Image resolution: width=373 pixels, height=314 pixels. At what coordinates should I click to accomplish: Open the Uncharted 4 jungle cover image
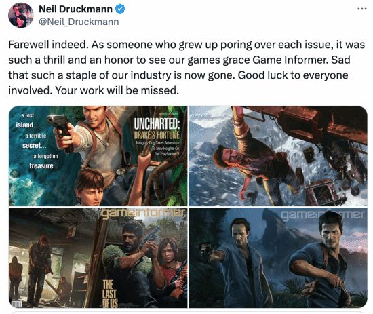click(x=278, y=258)
